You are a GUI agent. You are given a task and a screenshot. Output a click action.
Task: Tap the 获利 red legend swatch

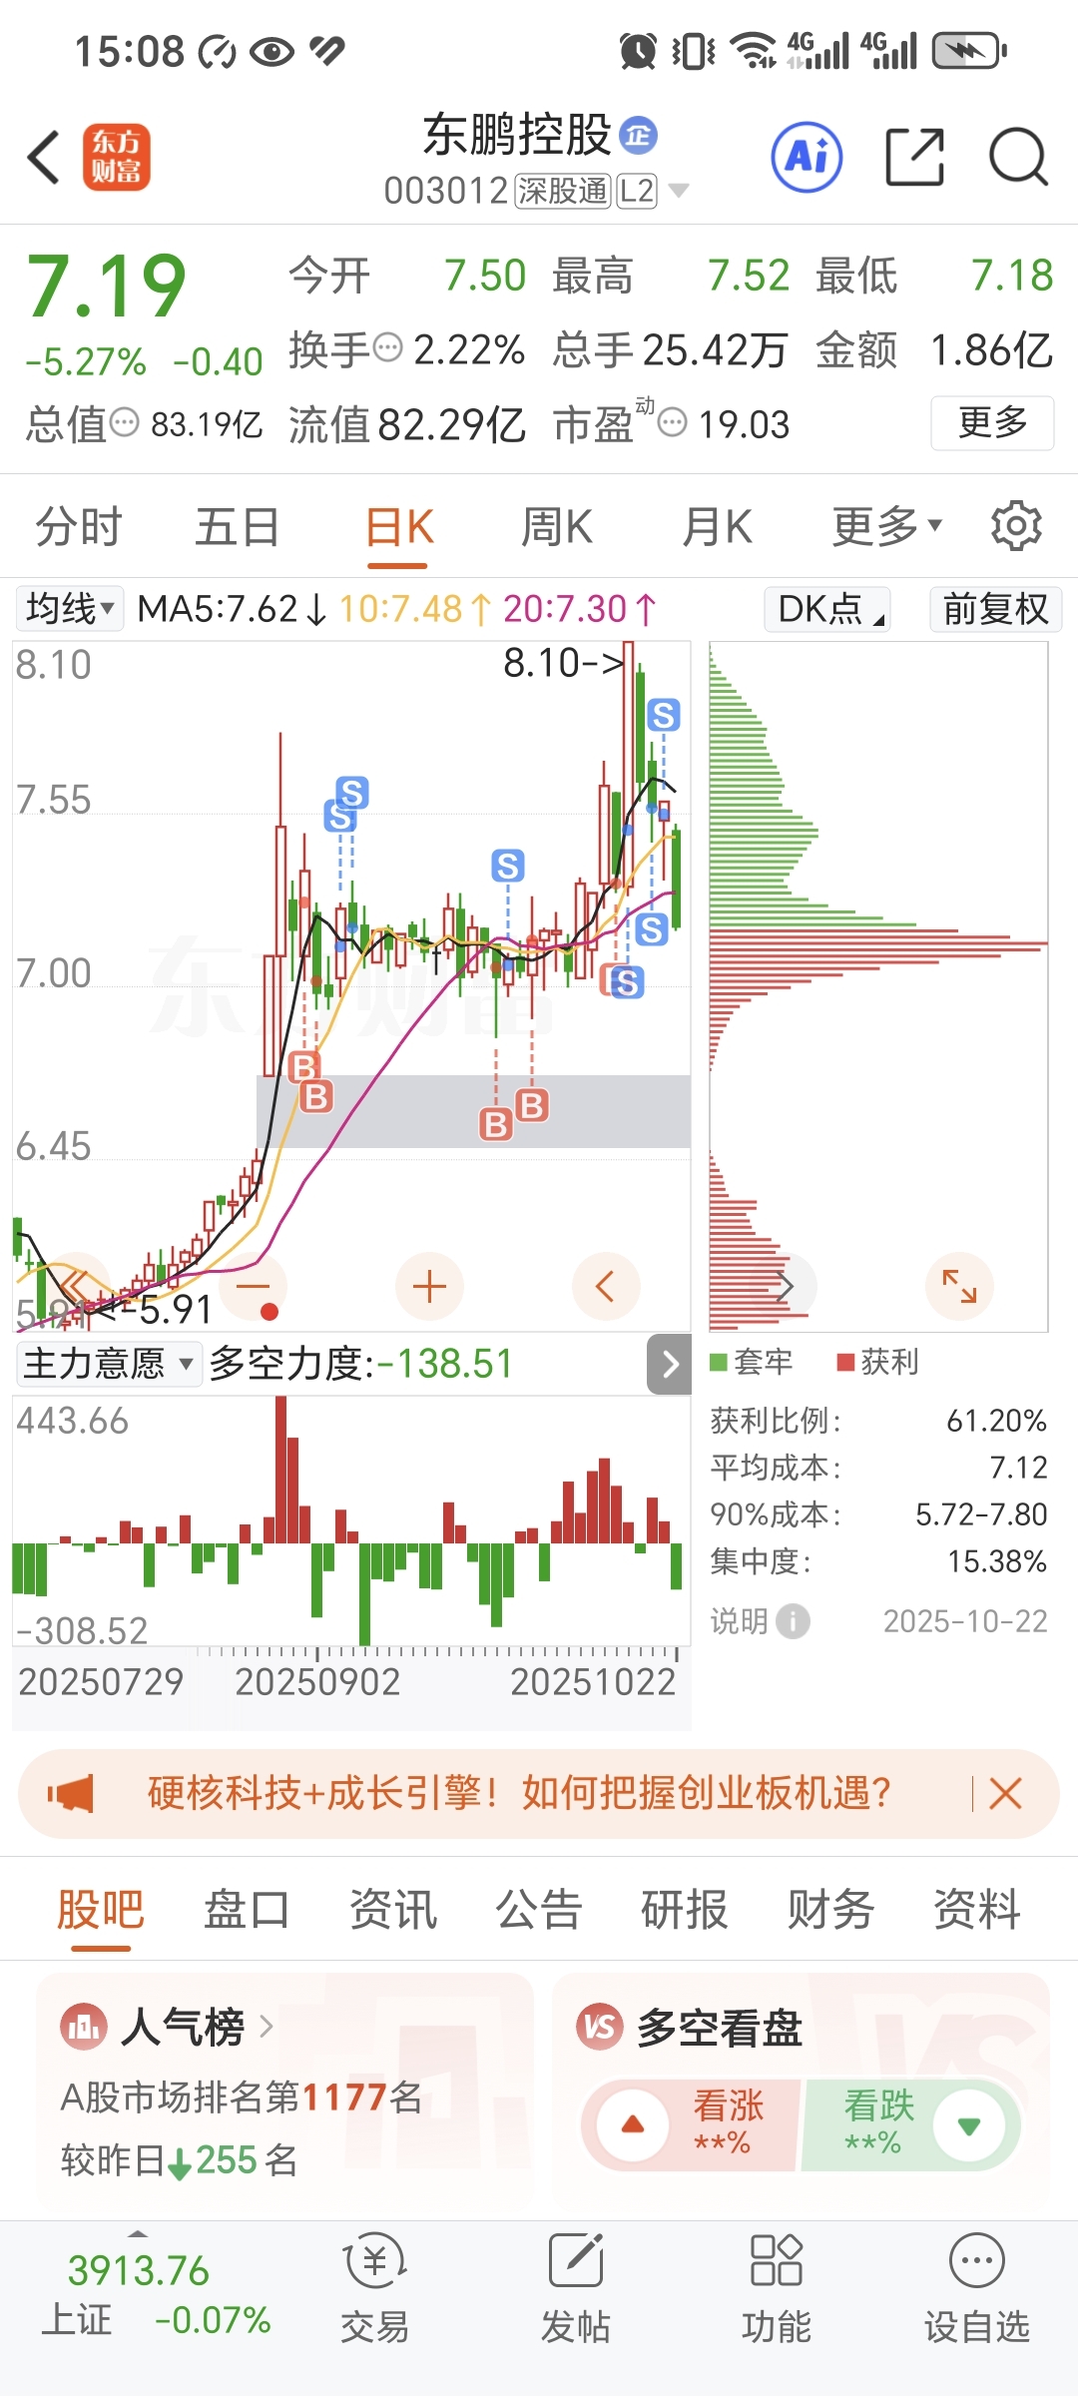pyautogui.click(x=845, y=1363)
